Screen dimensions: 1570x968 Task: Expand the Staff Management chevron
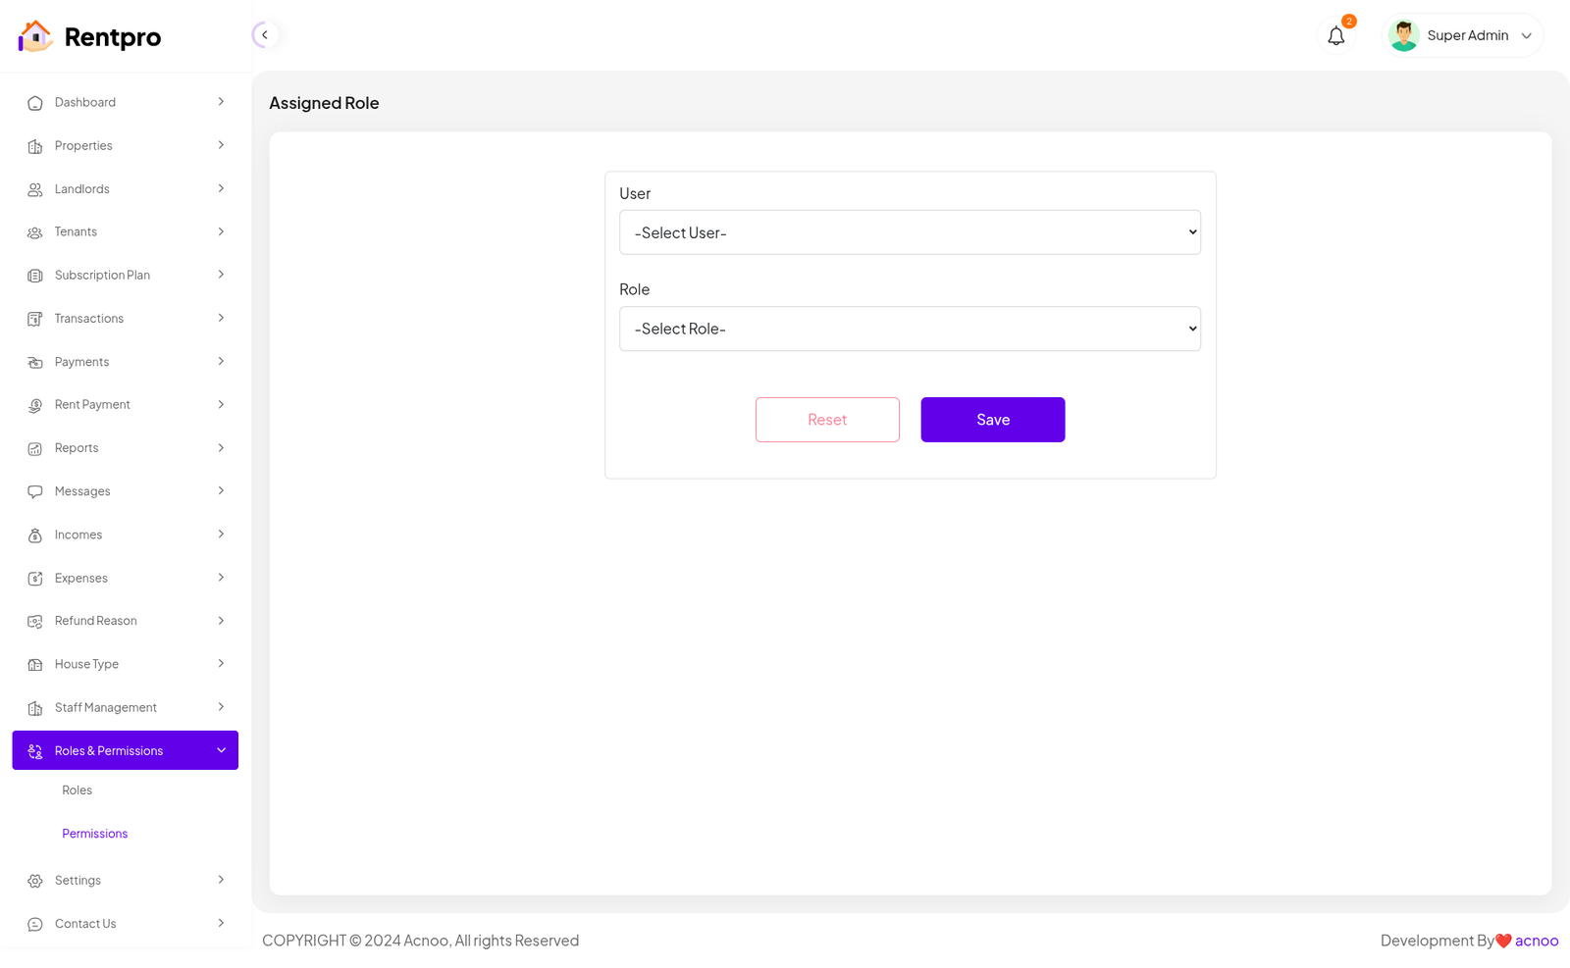click(x=221, y=707)
